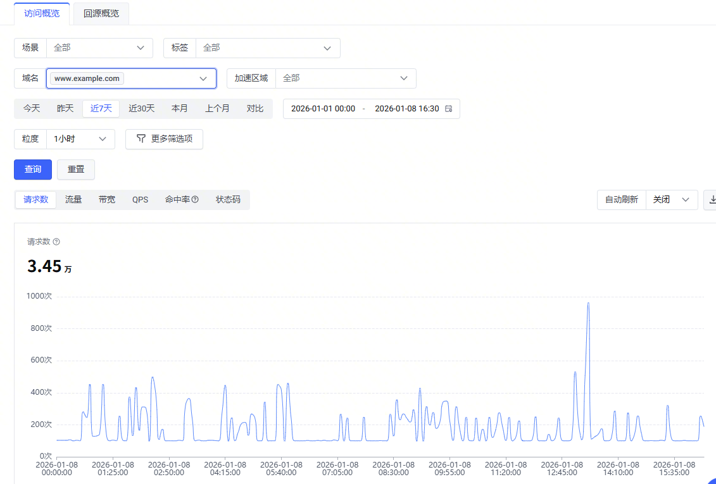Switch to 对比 comparison mode
Image resolution: width=716 pixels, height=484 pixels.
[255, 109]
